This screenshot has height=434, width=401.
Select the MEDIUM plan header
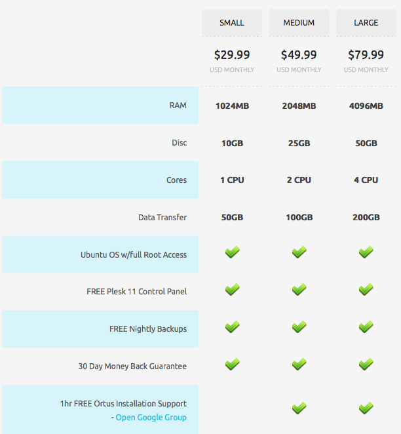[299, 23]
